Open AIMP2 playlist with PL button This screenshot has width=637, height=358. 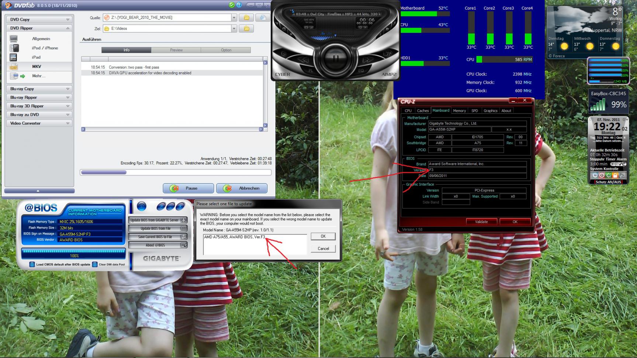(x=311, y=70)
